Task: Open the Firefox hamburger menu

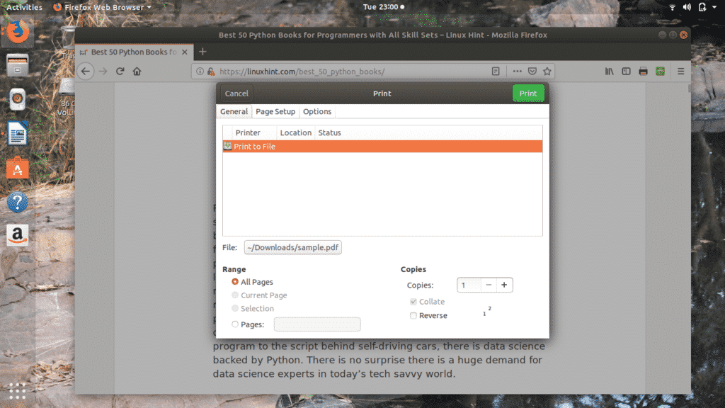Action: pyautogui.click(x=681, y=72)
